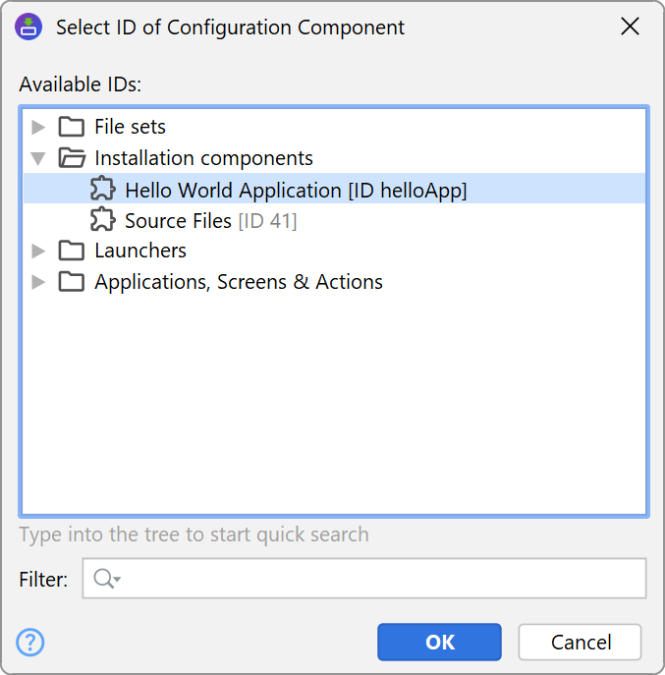Close the Select ID dialog window

coord(631,28)
